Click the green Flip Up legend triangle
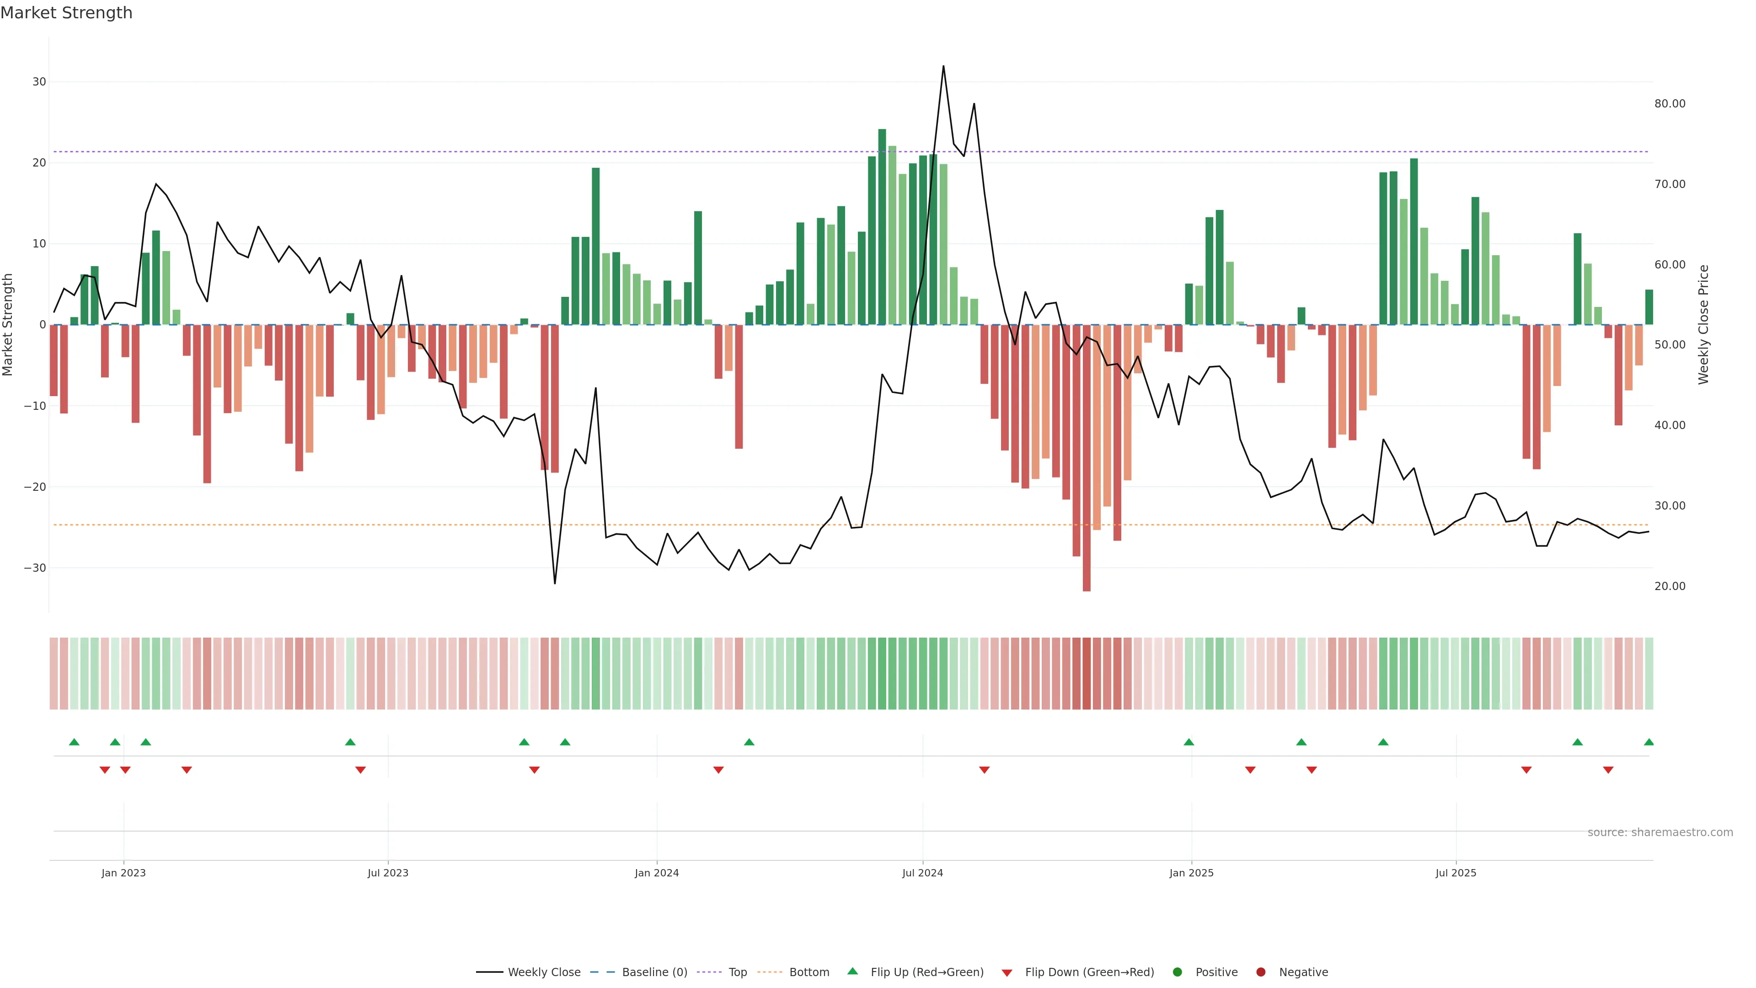The height and width of the screenshot is (988, 1756). coord(852,971)
